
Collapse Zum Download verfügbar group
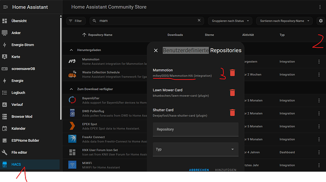pyautogui.click(x=71, y=89)
